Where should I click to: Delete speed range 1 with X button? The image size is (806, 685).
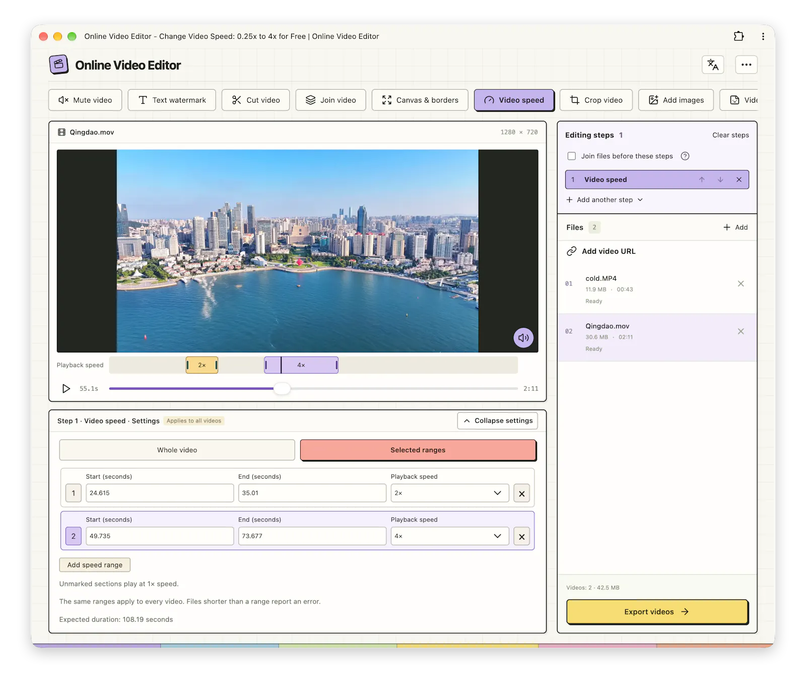click(x=522, y=493)
